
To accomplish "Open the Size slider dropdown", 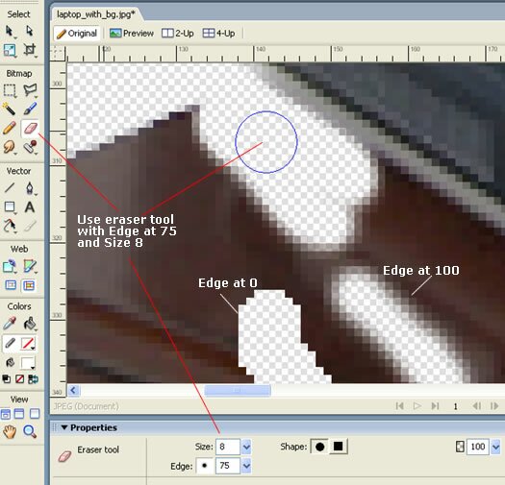I will tap(246, 447).
